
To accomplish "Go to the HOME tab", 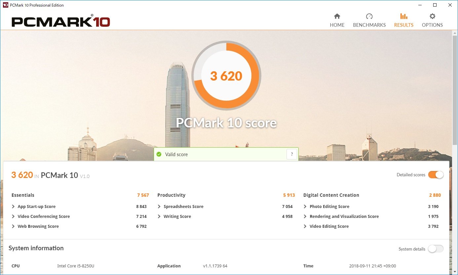I will (337, 20).
